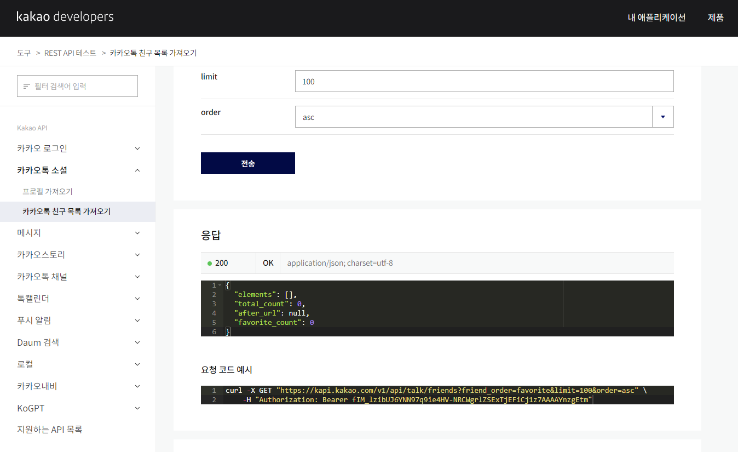Expand the 메시지 chevron
Viewport: 738px width, 452px height.
pos(137,233)
